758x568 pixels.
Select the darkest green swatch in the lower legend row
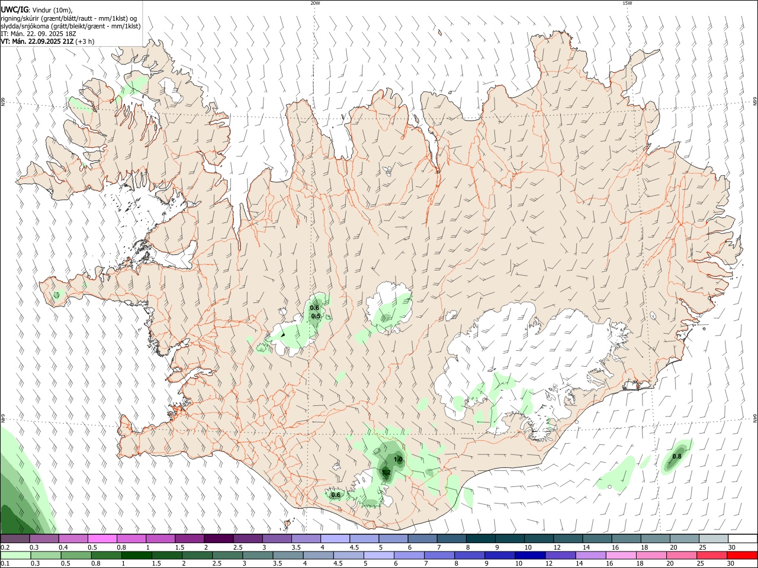point(137,555)
